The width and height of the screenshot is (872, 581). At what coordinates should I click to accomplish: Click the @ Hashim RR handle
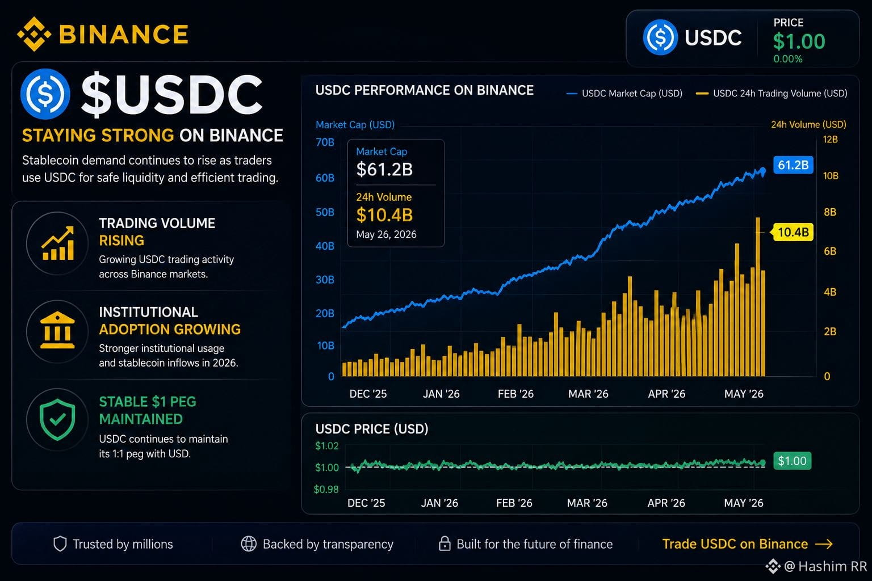[x=825, y=566]
